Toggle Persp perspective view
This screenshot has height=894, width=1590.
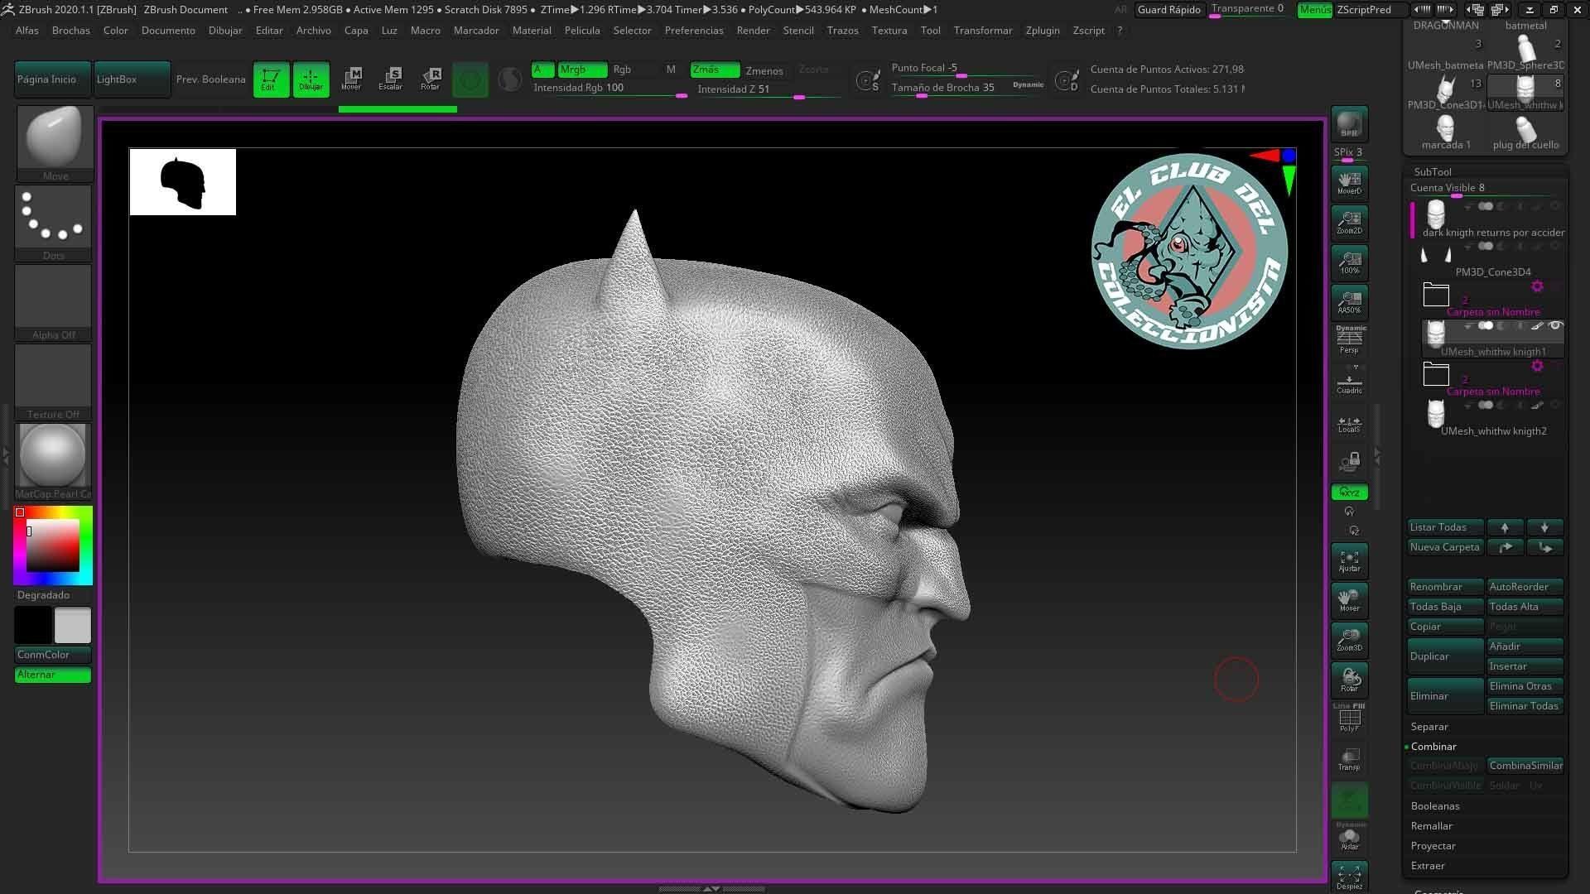click(1349, 340)
